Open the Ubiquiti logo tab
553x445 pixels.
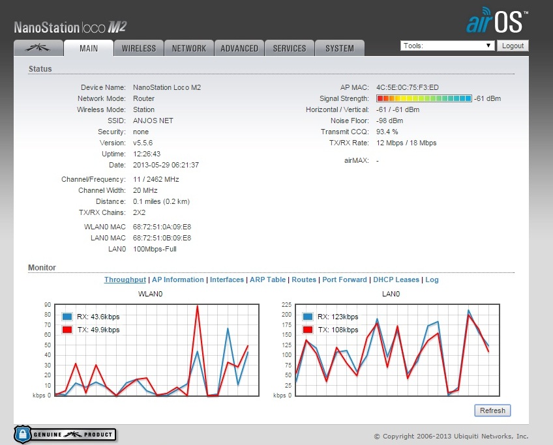[x=38, y=48]
